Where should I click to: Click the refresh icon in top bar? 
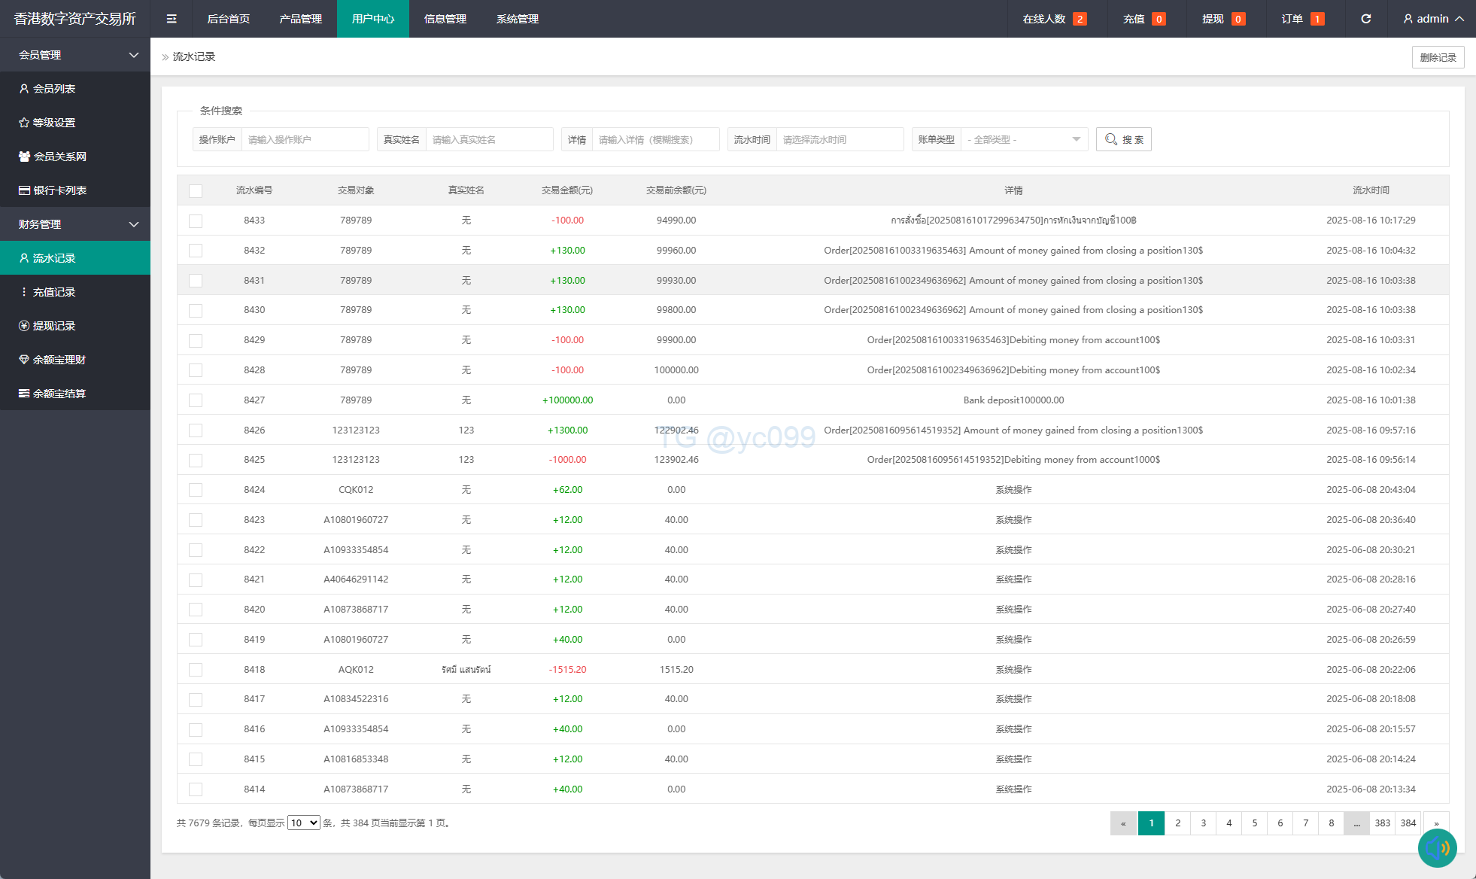click(x=1365, y=19)
